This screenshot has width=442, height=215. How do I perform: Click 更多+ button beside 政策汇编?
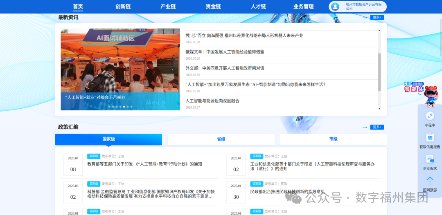[x=377, y=127]
